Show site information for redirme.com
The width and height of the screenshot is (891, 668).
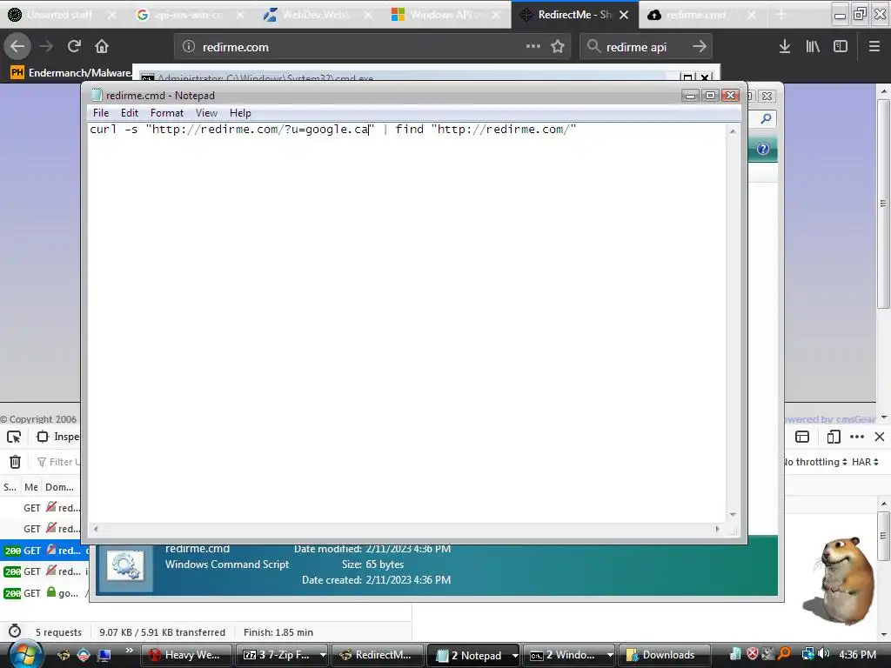click(x=189, y=47)
